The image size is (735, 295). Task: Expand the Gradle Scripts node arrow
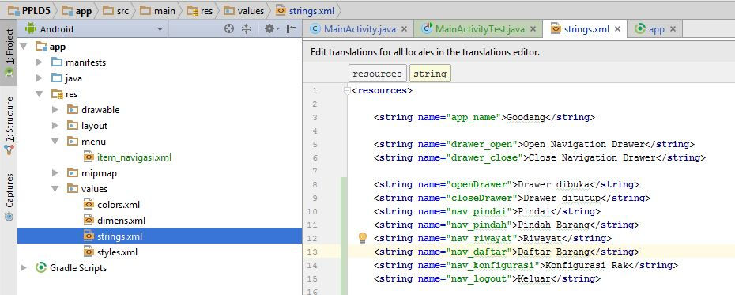[24, 268]
